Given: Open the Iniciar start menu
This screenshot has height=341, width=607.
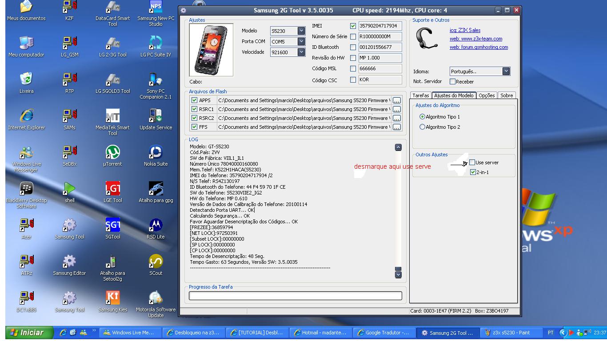Looking at the screenshot, I should point(29,333).
